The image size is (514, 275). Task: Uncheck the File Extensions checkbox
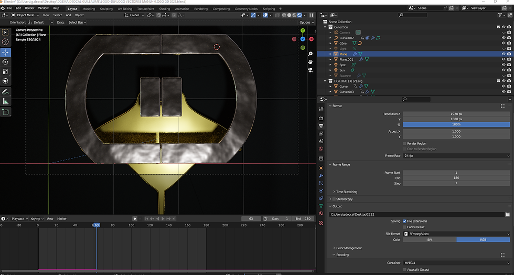405,221
